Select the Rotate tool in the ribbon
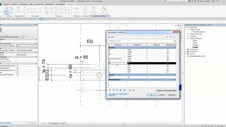 [56, 13]
